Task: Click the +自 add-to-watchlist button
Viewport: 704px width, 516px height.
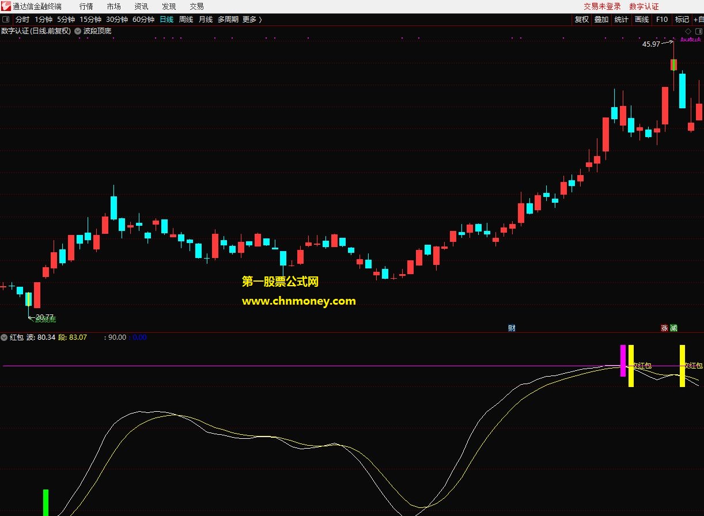Action: click(x=698, y=20)
